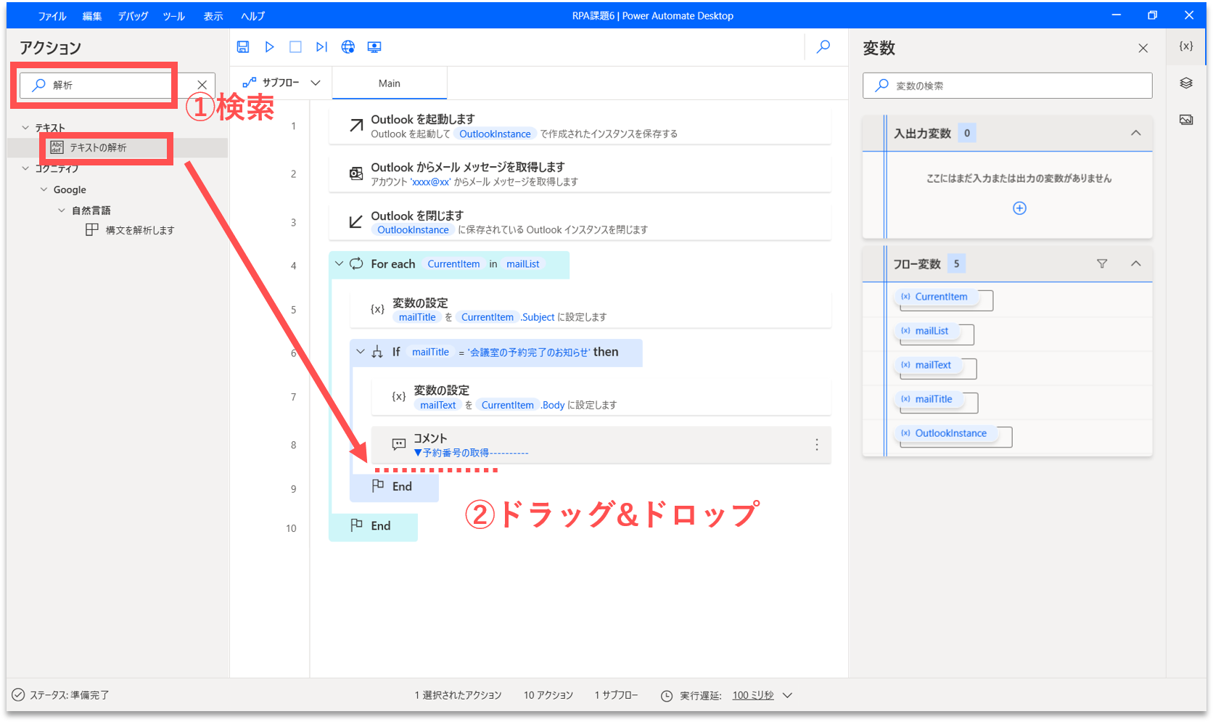Select テキストの解析 action in the tree
The image size is (1213, 722).
click(98, 147)
